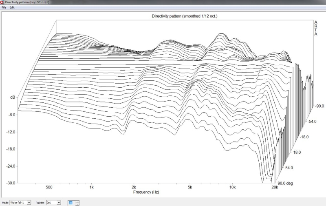Open the Mode dropdown showing Waterfall-1
The height and width of the screenshot is (206, 326).
[x=20, y=202]
